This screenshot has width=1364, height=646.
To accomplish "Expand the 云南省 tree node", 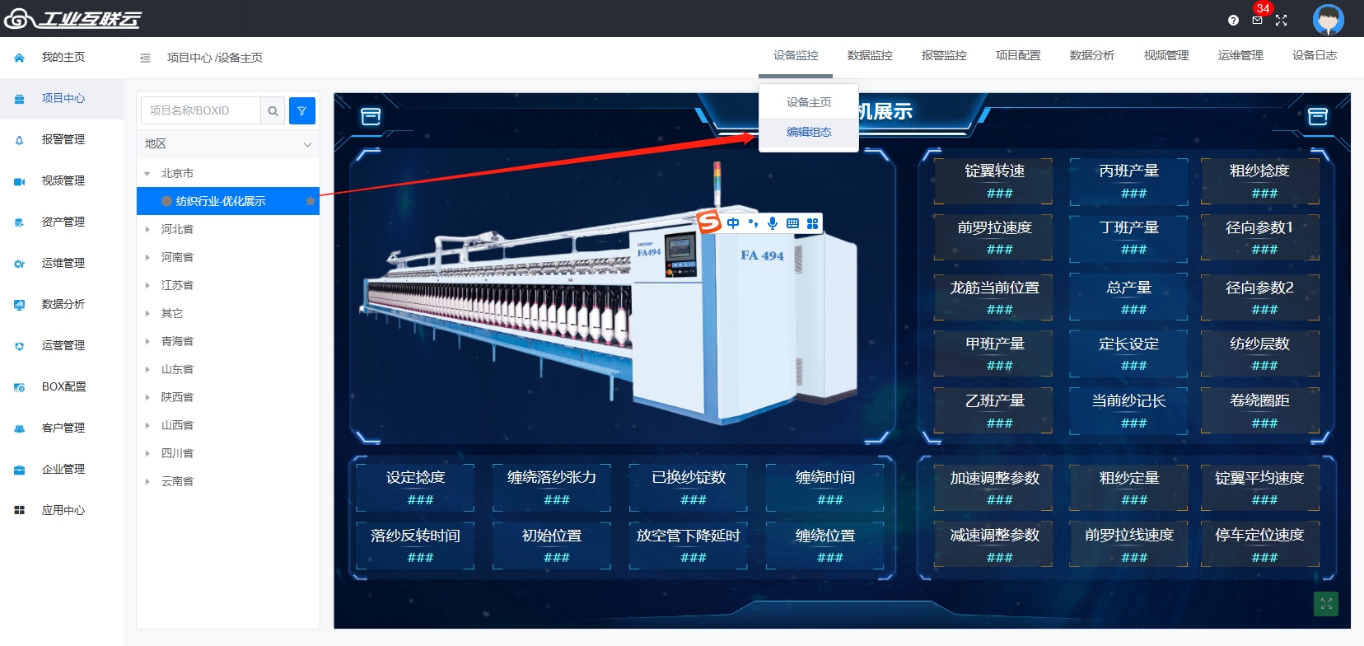I will point(147,482).
